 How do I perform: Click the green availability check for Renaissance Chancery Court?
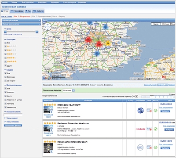(x=155, y=147)
